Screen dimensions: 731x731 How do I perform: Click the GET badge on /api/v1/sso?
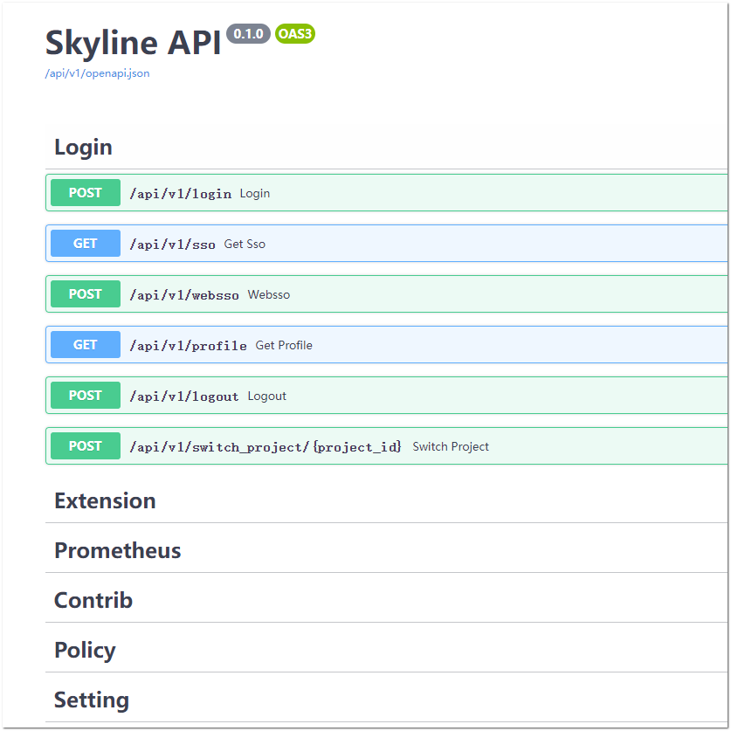point(85,243)
